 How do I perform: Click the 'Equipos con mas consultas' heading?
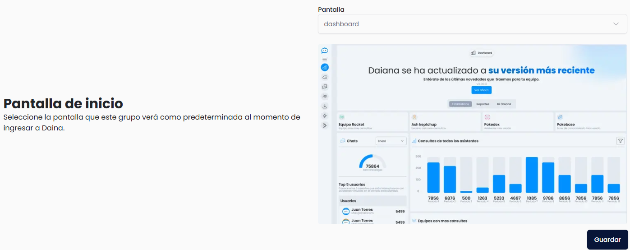pos(442,221)
